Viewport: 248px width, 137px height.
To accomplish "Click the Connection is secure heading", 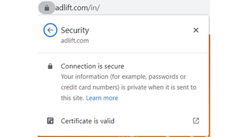I will point(93,66).
